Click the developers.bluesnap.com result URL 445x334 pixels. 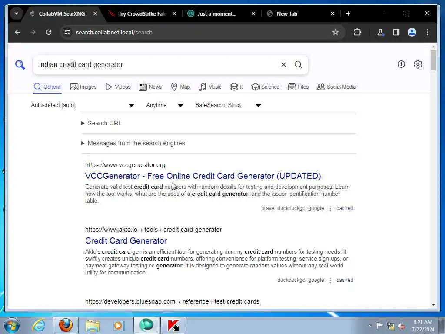tap(172, 302)
